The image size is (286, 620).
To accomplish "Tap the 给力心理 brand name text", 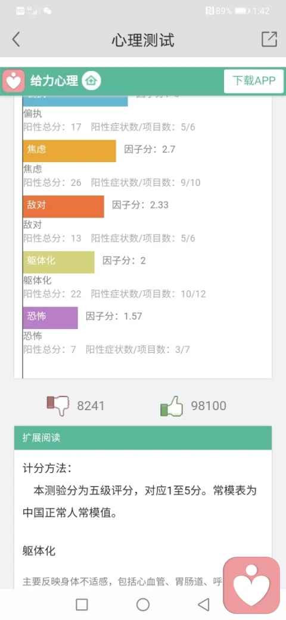I will [54, 81].
